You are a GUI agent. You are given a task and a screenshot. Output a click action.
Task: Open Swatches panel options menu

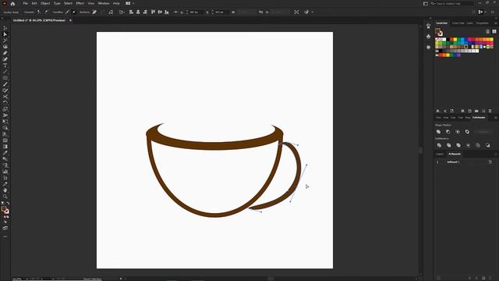[496, 23]
